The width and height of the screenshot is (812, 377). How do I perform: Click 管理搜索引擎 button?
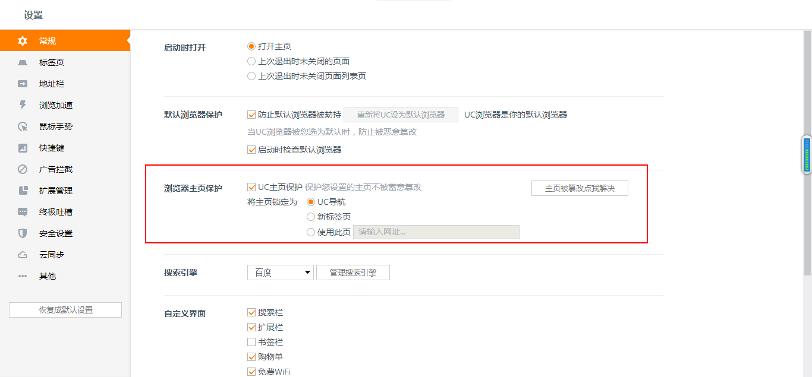pyautogui.click(x=353, y=273)
